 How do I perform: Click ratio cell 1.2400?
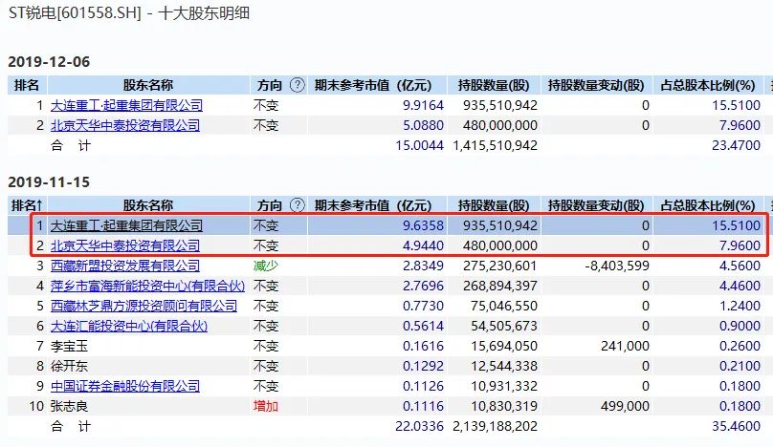coord(740,307)
